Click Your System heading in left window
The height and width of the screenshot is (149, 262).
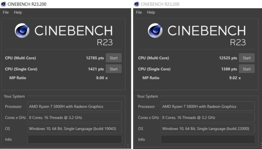point(14,96)
